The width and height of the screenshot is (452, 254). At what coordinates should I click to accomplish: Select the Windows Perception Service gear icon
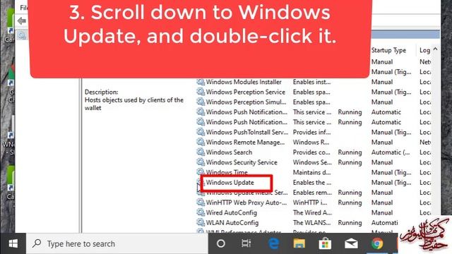tap(201, 92)
